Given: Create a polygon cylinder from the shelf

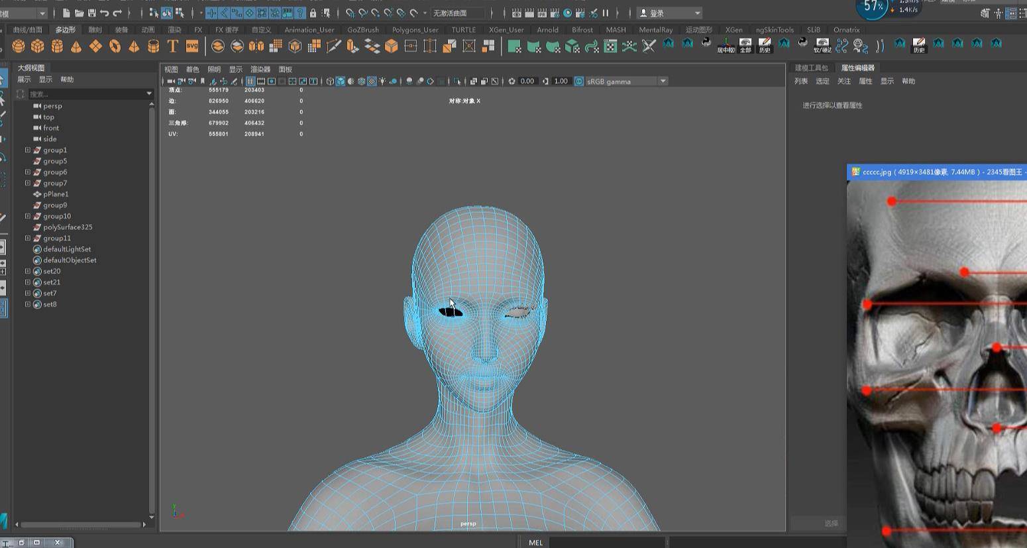Looking at the screenshot, I should 57,46.
